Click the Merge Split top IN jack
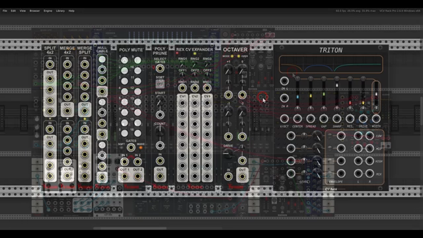This screenshot has height=238, width=423. tap(85, 65)
